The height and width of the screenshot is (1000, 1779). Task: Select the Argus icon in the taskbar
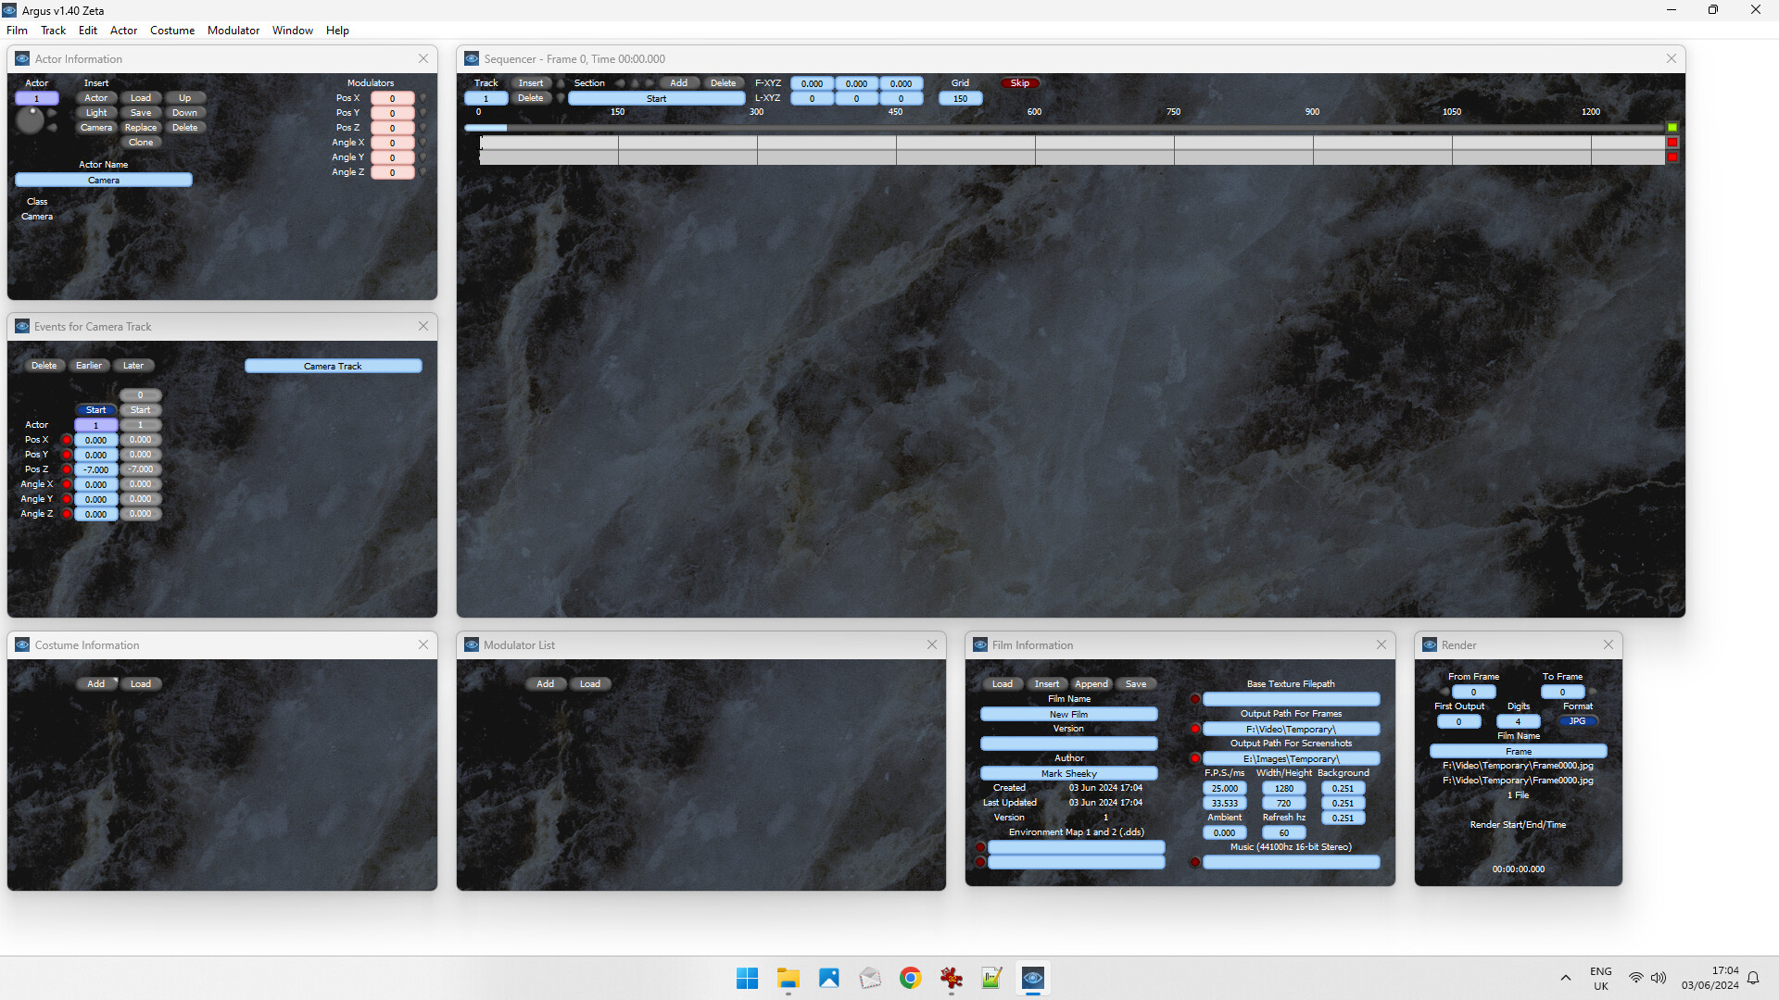pos(1033,978)
